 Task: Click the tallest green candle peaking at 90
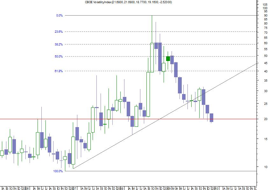(x=152, y=58)
